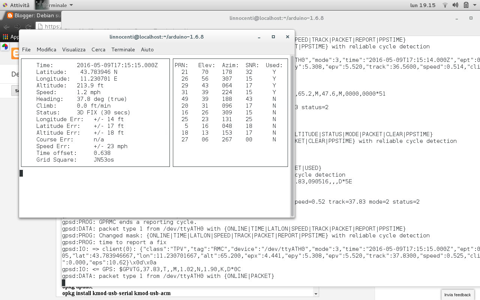Viewport: 480px width, 300px height.
Task: Mute audio via the speaker icon
Action: point(455,5)
